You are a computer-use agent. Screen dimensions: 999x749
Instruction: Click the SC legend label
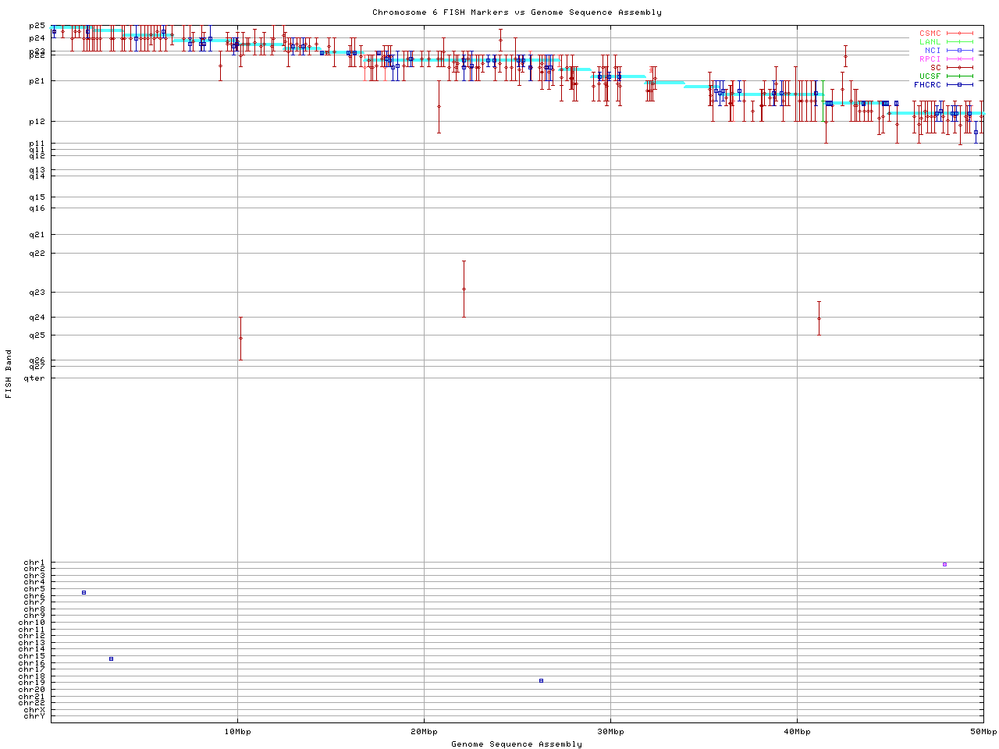[x=935, y=68]
